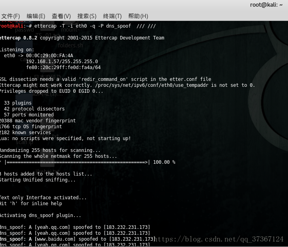The height and width of the screenshot is (247, 288).
Task: Click the 100.00 % scan progress bar
Action: click(88, 162)
